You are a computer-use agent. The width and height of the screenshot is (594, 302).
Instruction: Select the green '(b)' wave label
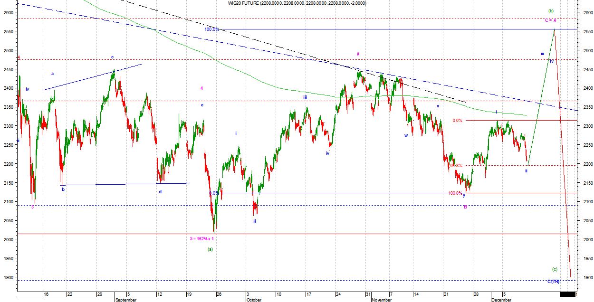click(x=550, y=11)
